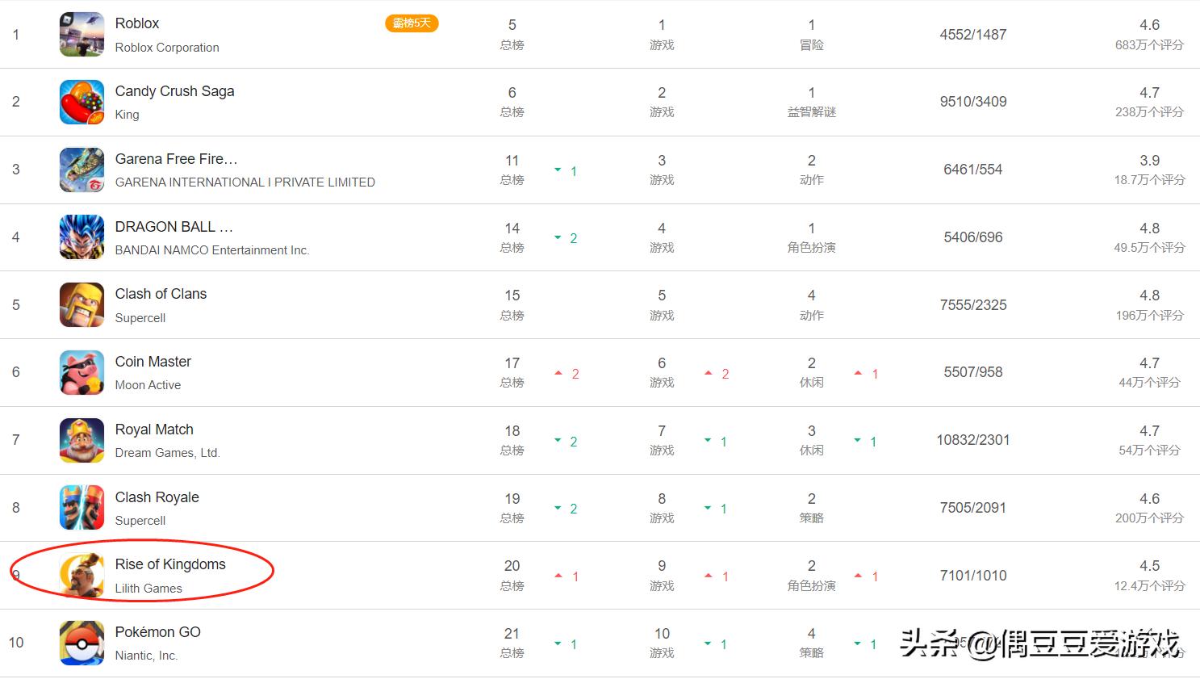
Task: Select the 49.5万个评分 rating count
Action: [x=1150, y=248]
